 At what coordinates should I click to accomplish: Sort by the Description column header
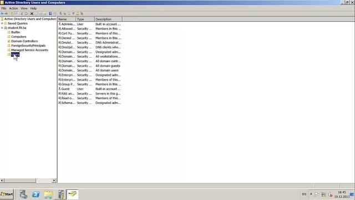108,19
